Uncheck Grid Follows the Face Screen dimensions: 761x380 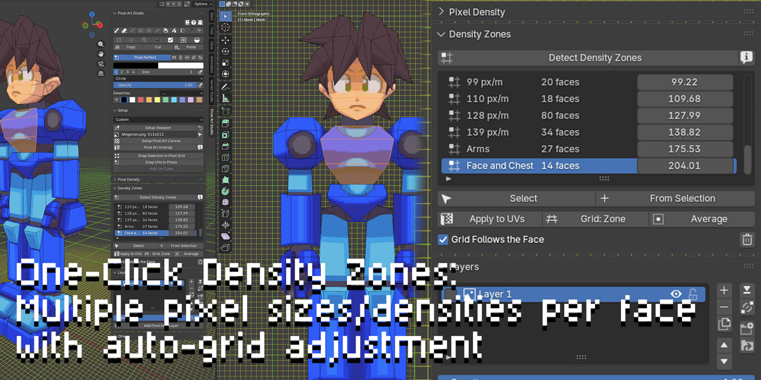point(443,239)
